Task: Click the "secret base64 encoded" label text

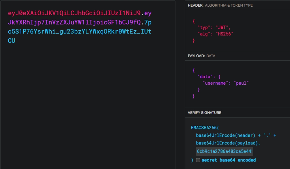Action: pos(229,160)
